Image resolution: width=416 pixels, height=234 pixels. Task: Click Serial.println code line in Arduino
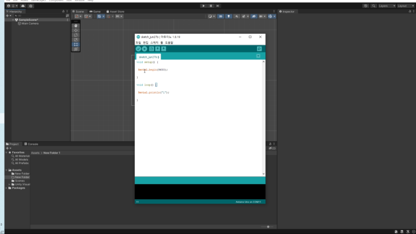(153, 92)
